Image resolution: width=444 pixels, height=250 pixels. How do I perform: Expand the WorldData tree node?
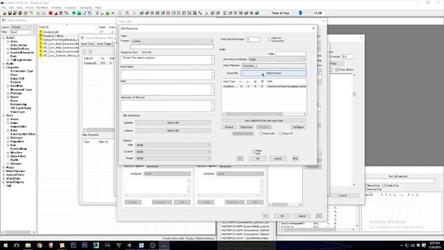point(3,178)
